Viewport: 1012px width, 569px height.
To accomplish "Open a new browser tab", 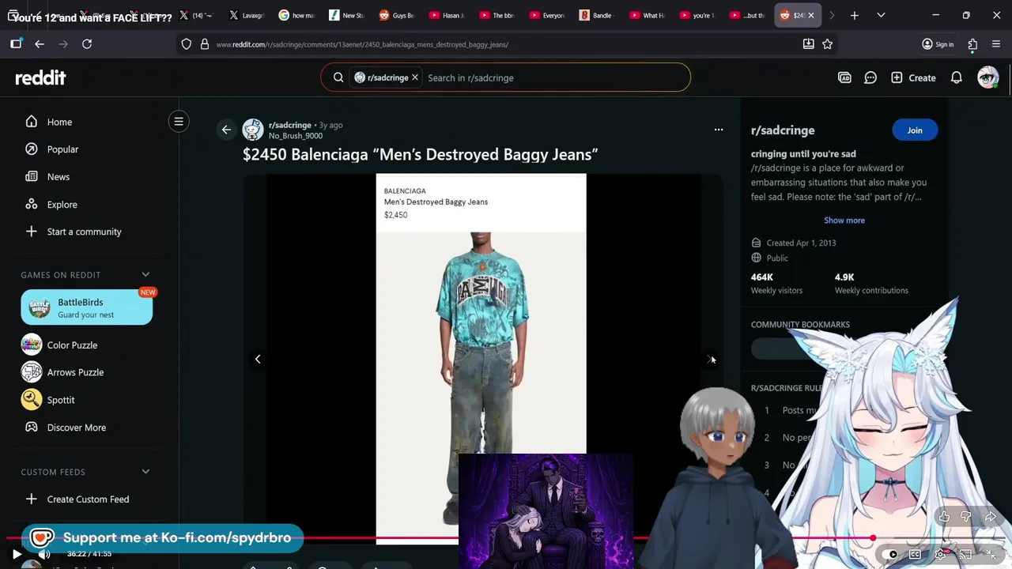I will [x=854, y=15].
